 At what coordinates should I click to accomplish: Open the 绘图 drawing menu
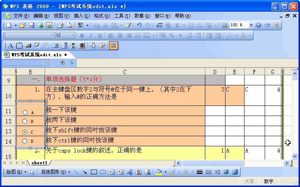[x=16, y=172]
